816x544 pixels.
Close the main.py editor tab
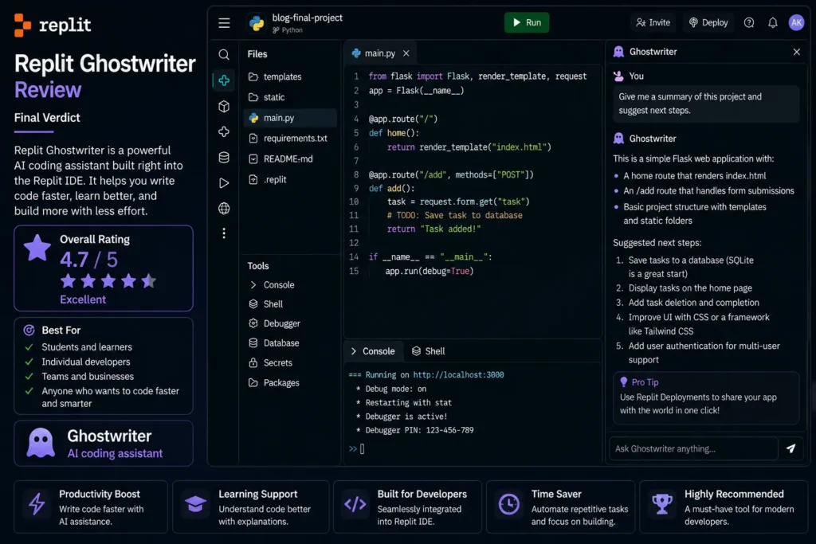(x=406, y=53)
